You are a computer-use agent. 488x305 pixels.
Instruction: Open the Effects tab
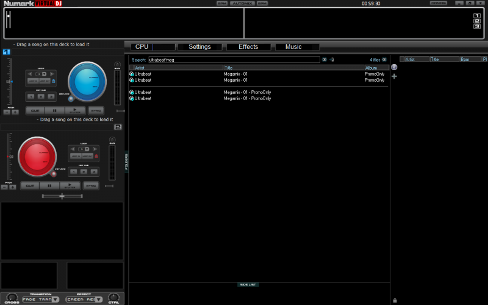pyautogui.click(x=248, y=47)
